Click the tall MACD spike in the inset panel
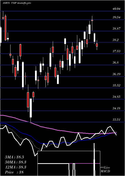This screenshot has height=176, width=125. point(94,159)
